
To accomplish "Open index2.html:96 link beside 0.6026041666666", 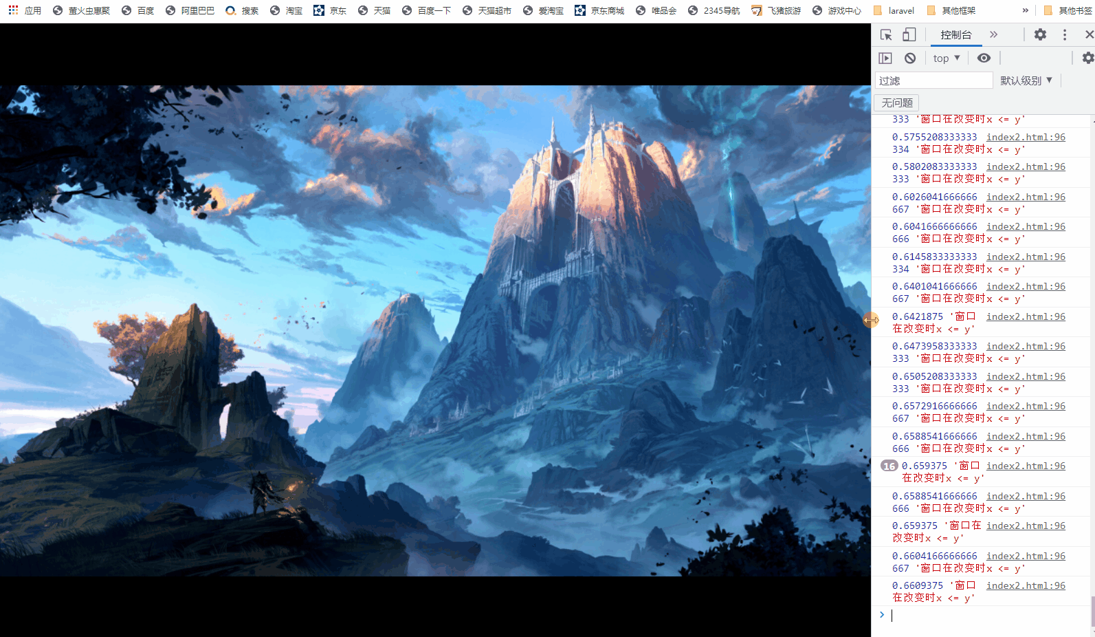I will click(1026, 197).
